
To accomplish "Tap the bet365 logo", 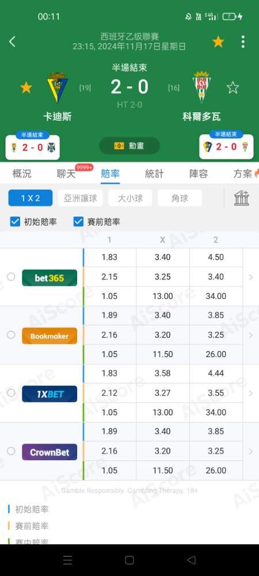I will point(49,278).
